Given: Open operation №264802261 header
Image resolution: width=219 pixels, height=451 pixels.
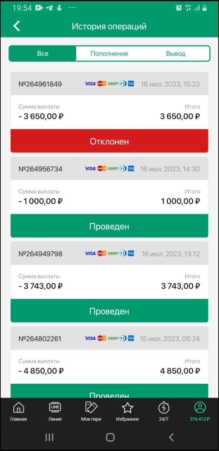Looking at the screenshot, I should (40, 339).
